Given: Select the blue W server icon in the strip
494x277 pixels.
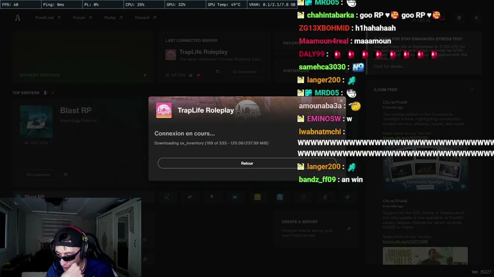Looking at the screenshot, I should point(235,197).
